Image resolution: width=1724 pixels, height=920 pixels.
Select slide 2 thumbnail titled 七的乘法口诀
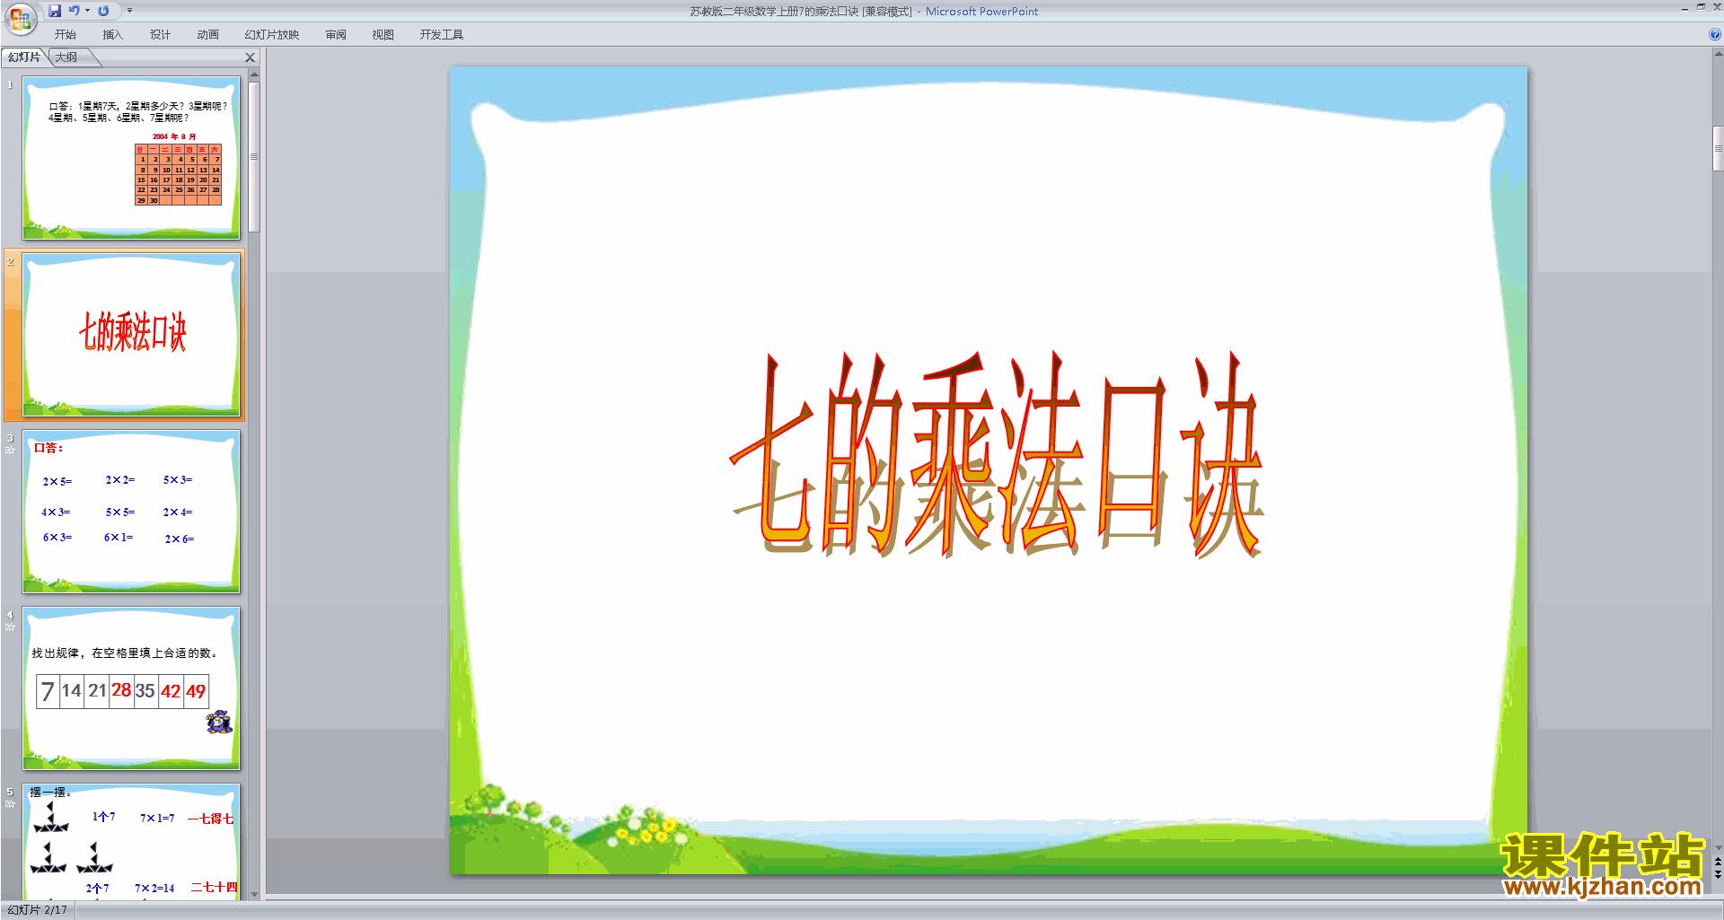pos(131,334)
